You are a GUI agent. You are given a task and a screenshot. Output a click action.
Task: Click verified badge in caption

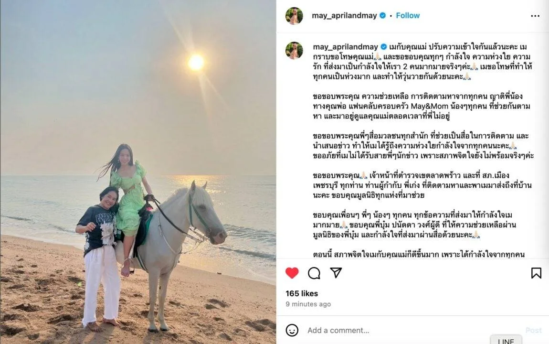(384, 47)
